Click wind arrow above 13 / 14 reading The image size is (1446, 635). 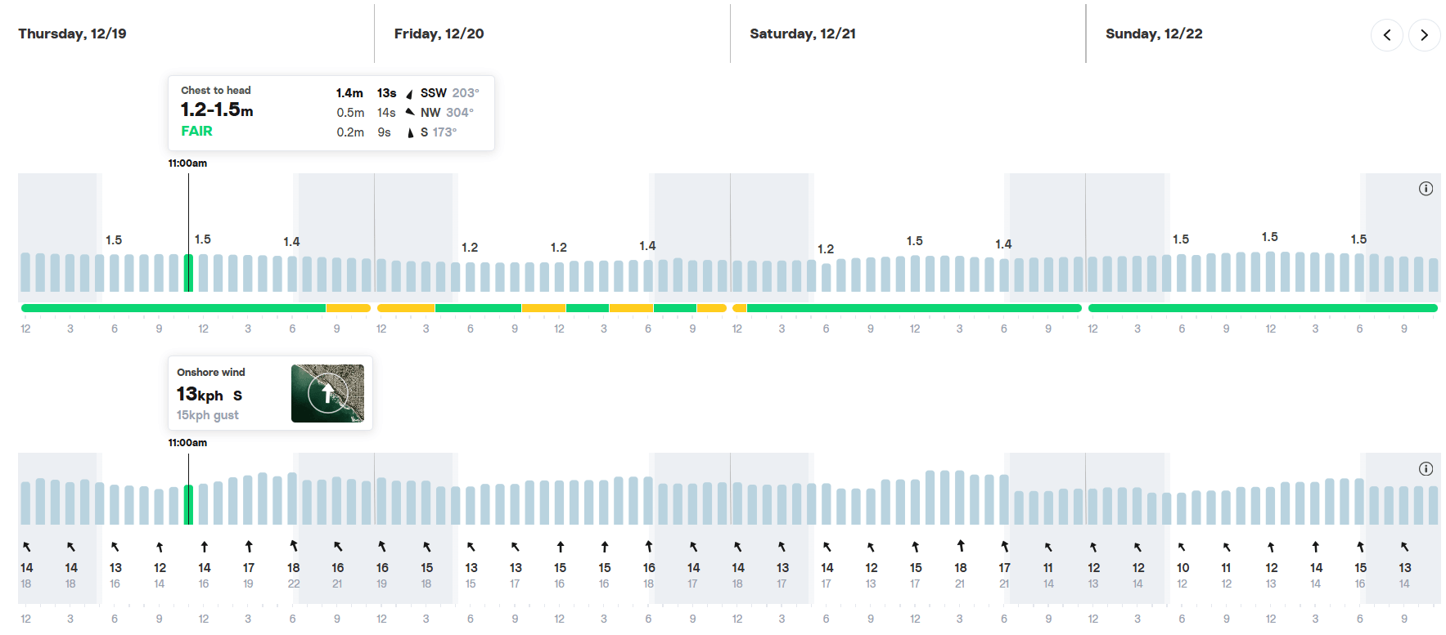tap(1405, 547)
